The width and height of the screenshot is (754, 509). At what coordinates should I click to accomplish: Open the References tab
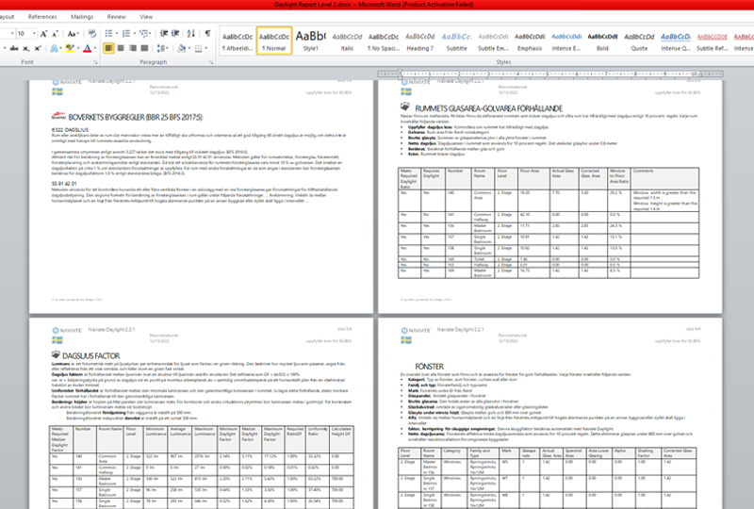[x=42, y=17]
